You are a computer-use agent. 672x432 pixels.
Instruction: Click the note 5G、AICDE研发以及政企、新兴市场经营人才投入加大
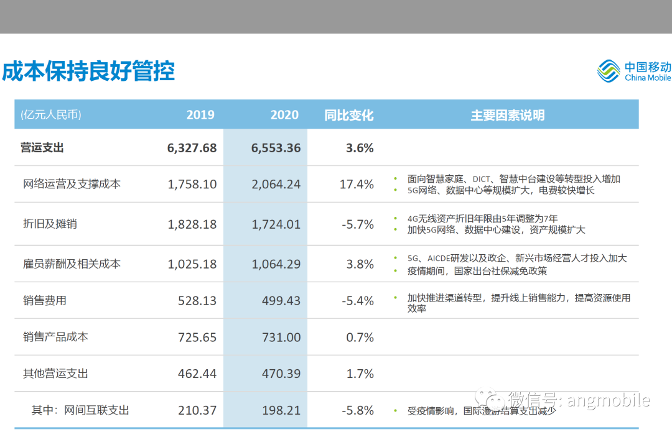pos(517,258)
